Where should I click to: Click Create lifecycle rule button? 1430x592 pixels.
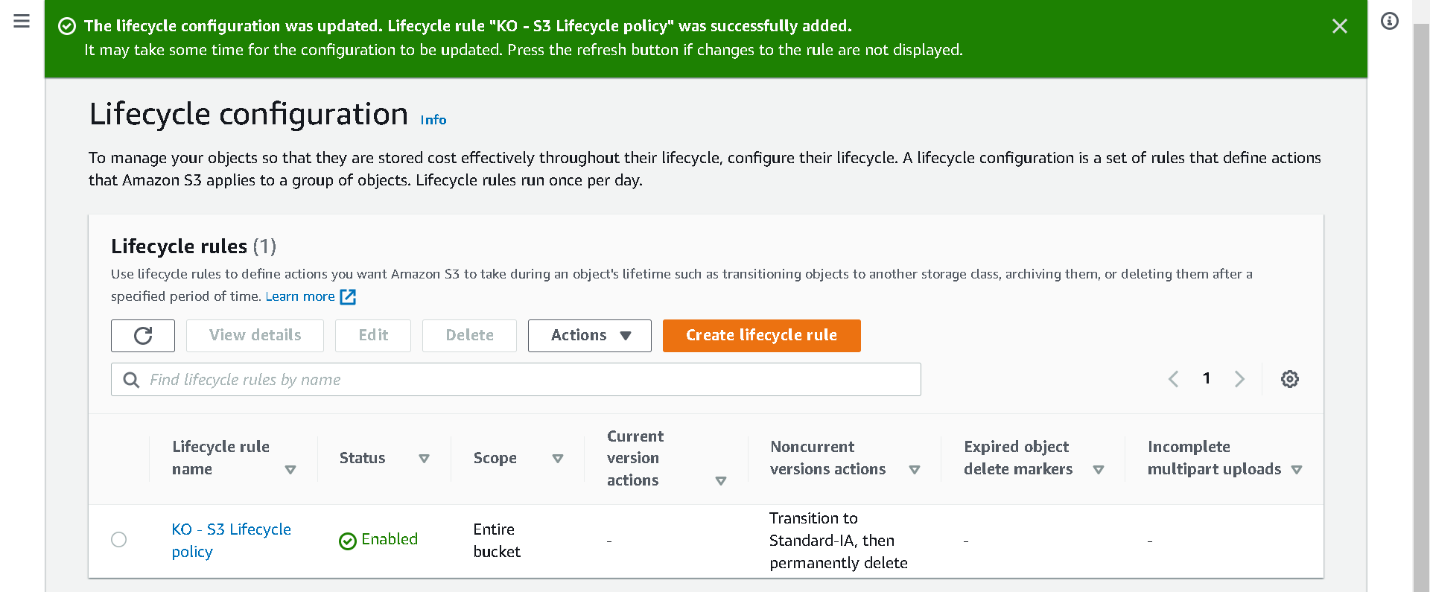[x=762, y=336]
